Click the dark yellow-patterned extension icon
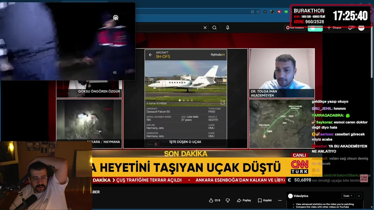The image size is (374, 210). (x=272, y=12)
